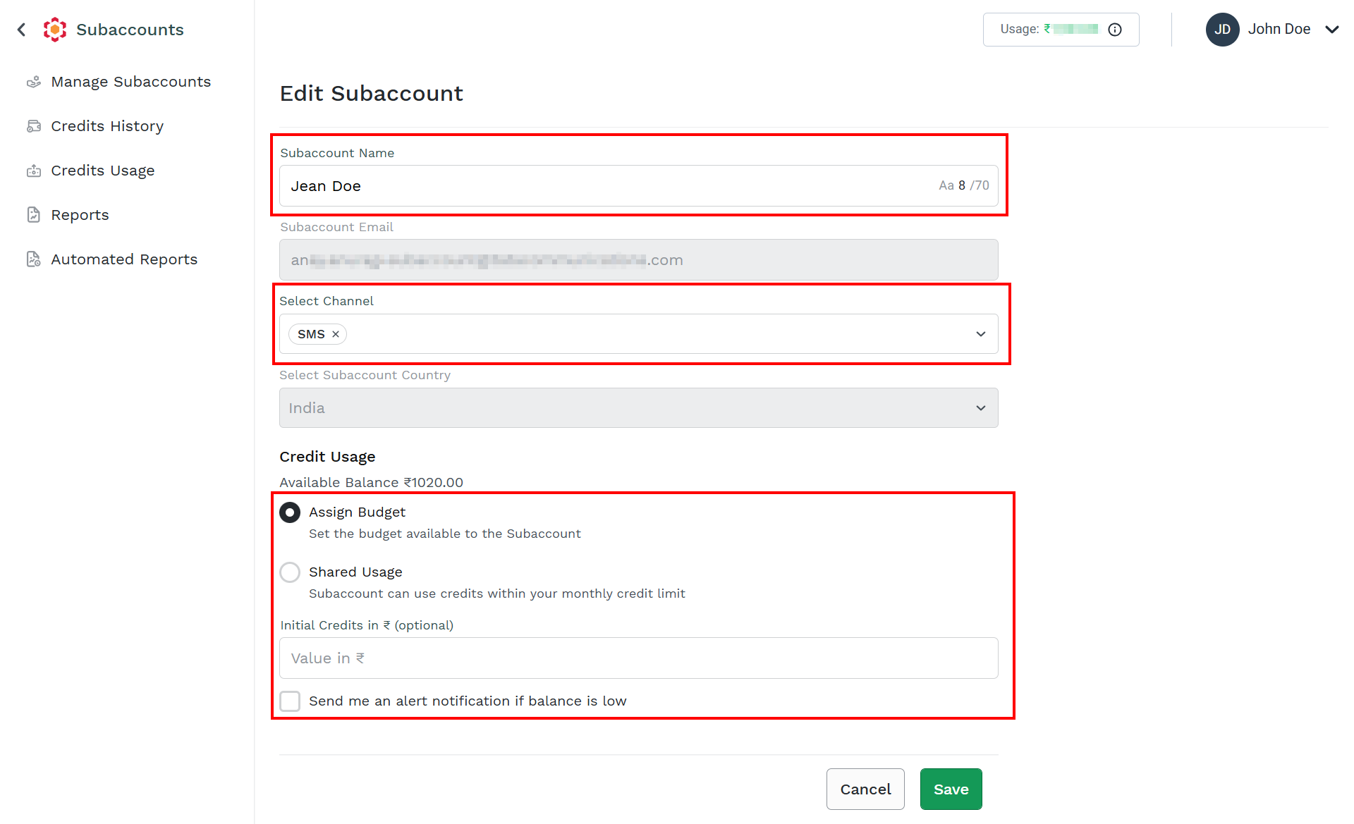Viewport: 1354px width, 824px height.
Task: Open the John Doe account menu chevron
Action: [1331, 30]
